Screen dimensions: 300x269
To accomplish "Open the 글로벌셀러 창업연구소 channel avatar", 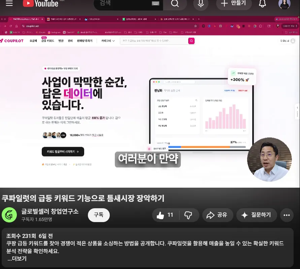I will pyautogui.click(x=9, y=215).
